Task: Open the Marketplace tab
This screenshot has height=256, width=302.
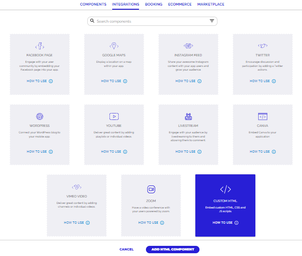Action: pyautogui.click(x=211, y=4)
